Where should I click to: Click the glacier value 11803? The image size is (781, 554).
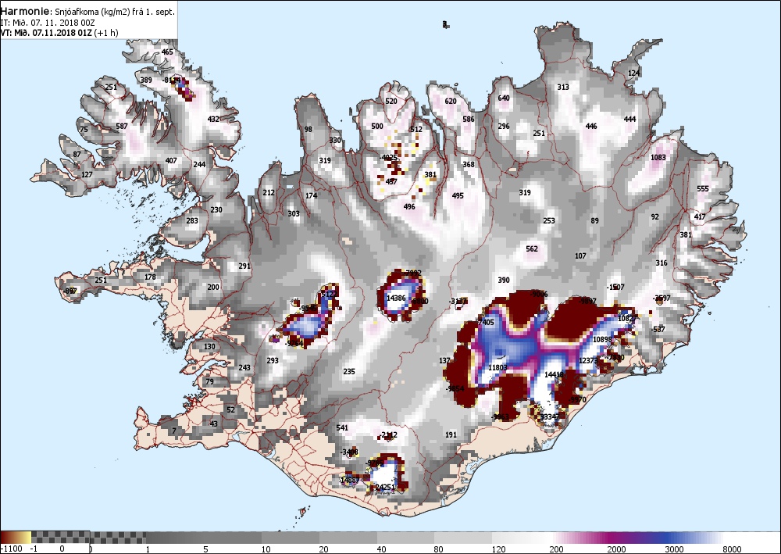pos(497,367)
